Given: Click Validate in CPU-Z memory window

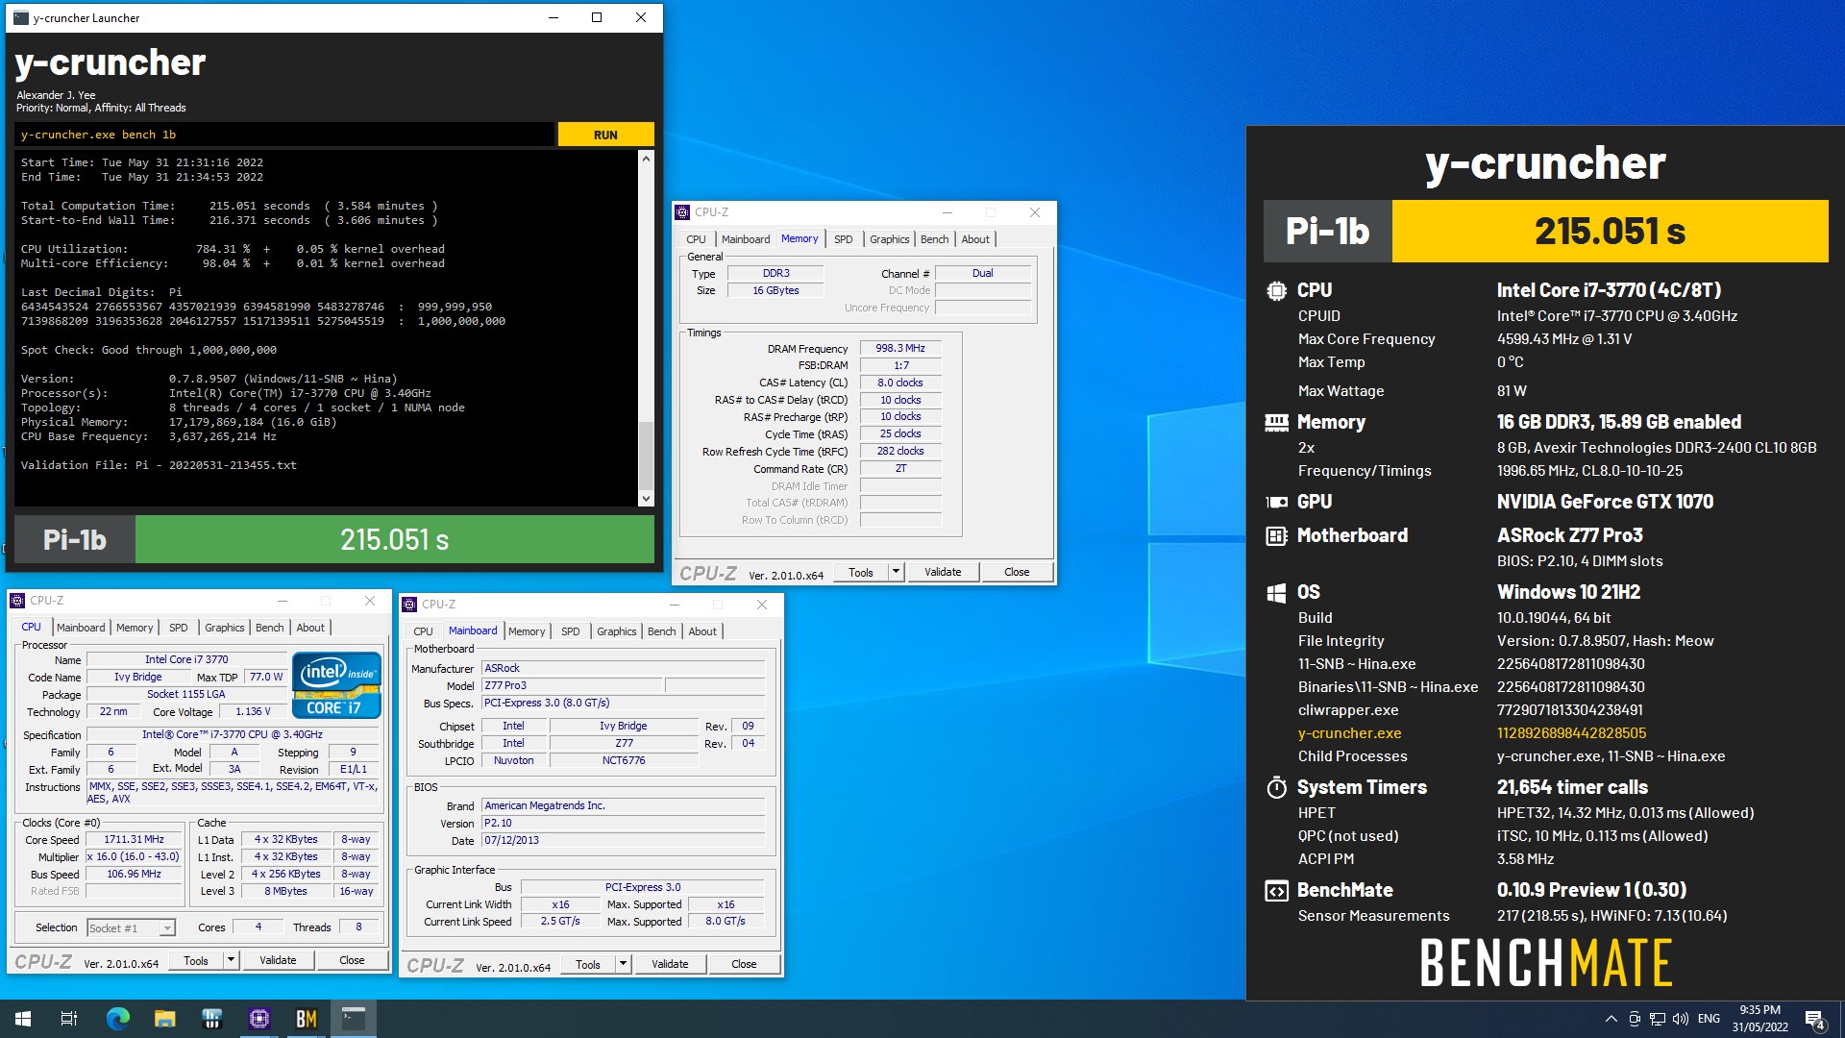Looking at the screenshot, I should tap(943, 572).
